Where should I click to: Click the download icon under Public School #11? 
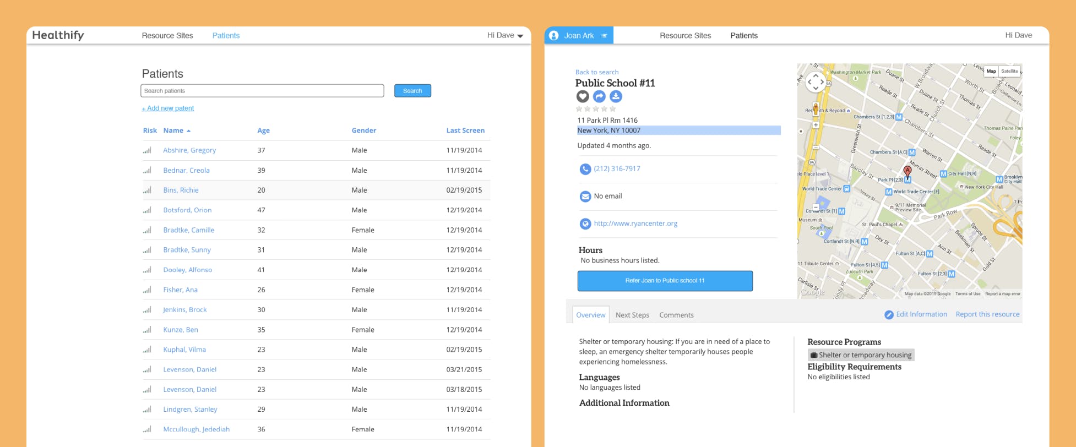[616, 96]
